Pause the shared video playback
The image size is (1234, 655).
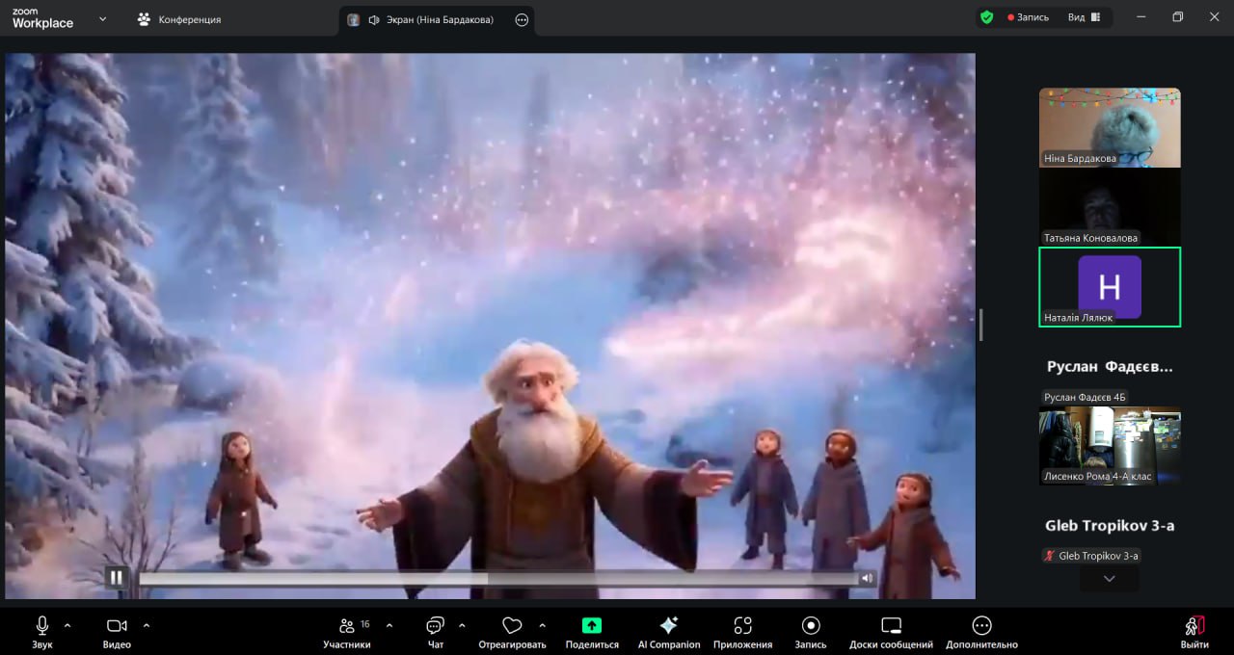[x=116, y=578]
